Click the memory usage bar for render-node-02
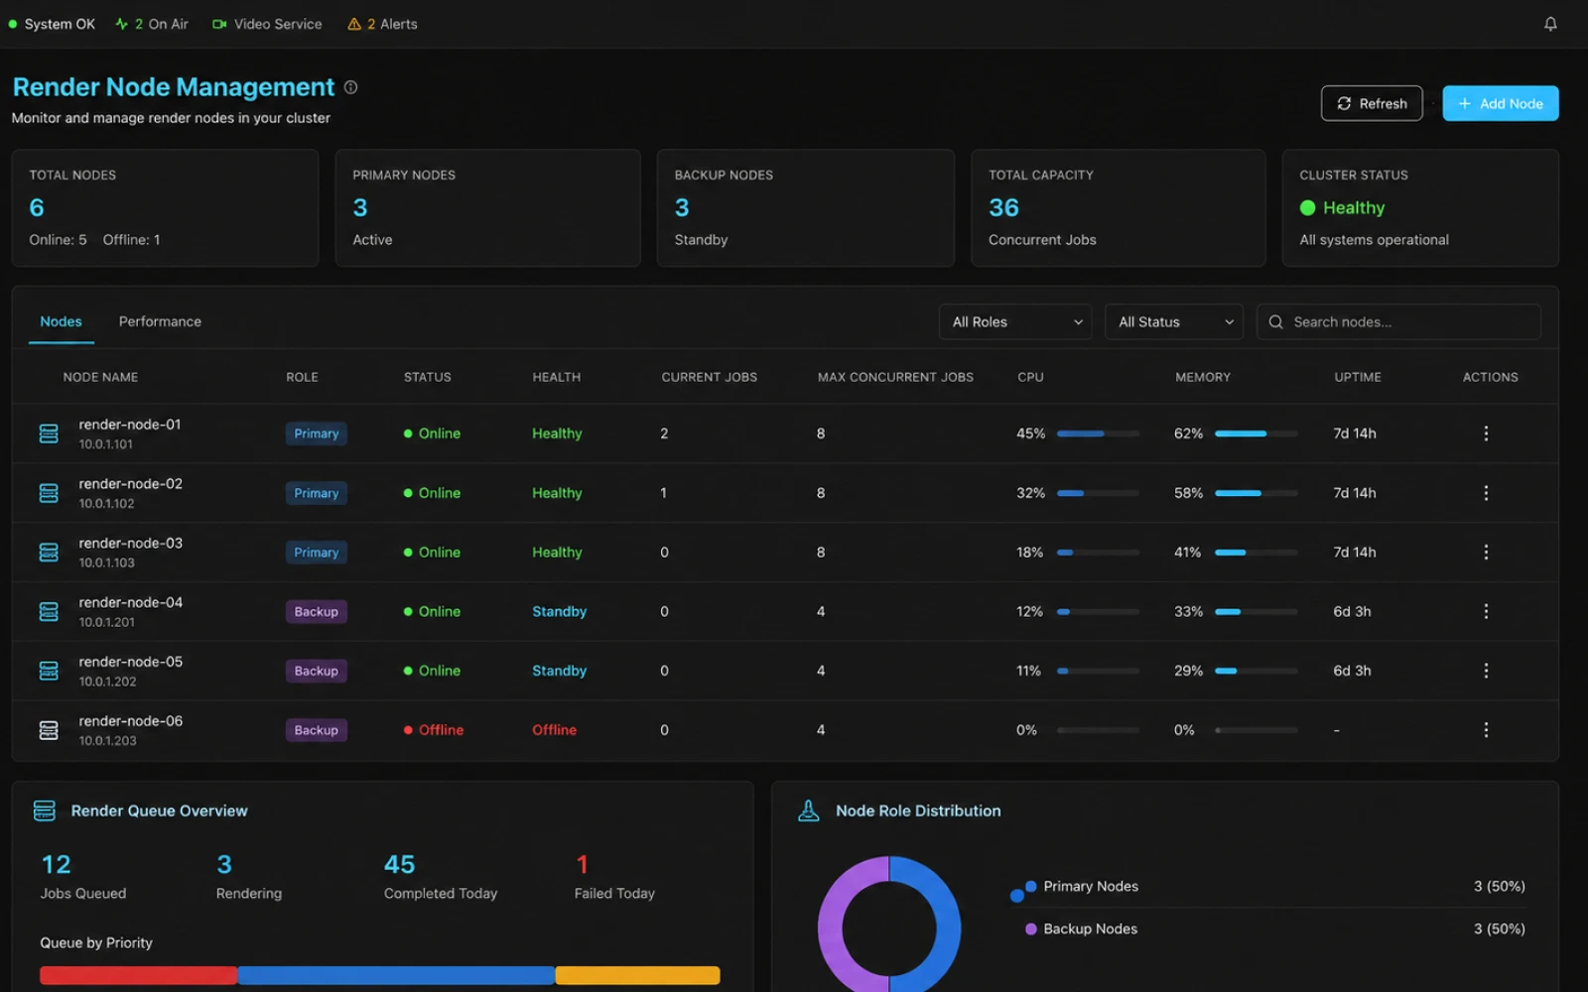Screen dimensions: 1588x992 click(1256, 493)
